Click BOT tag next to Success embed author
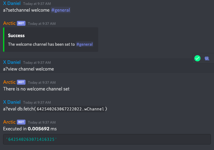Screen dimensions: 214x150 (x=21, y=23)
